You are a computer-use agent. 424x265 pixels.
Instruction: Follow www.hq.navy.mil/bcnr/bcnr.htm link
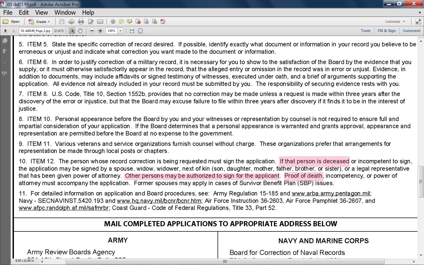pyautogui.click(x=159, y=201)
